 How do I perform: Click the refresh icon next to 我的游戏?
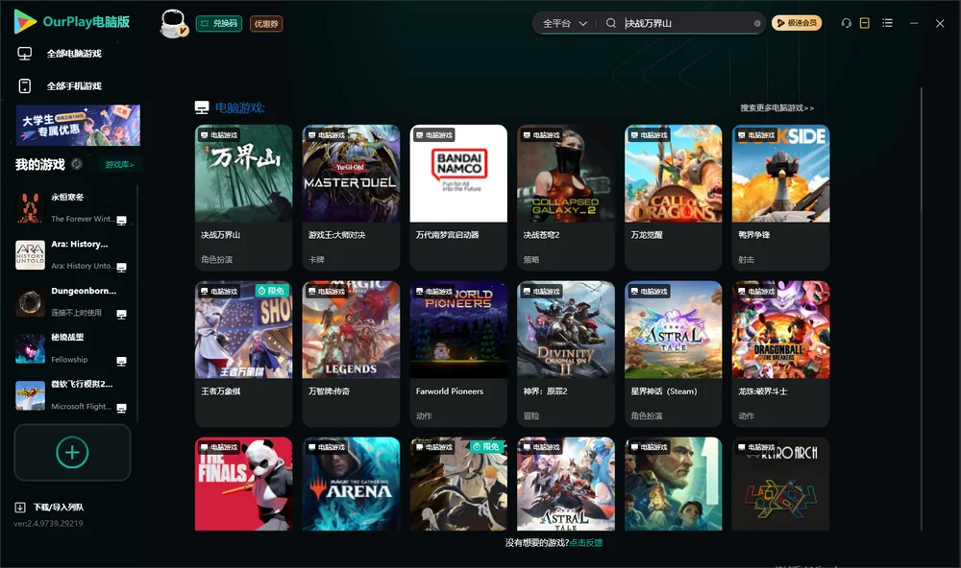point(77,164)
